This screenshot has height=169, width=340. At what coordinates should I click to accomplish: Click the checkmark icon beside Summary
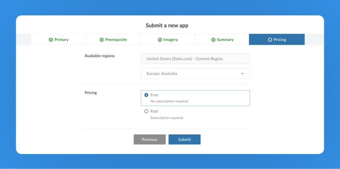click(x=213, y=40)
